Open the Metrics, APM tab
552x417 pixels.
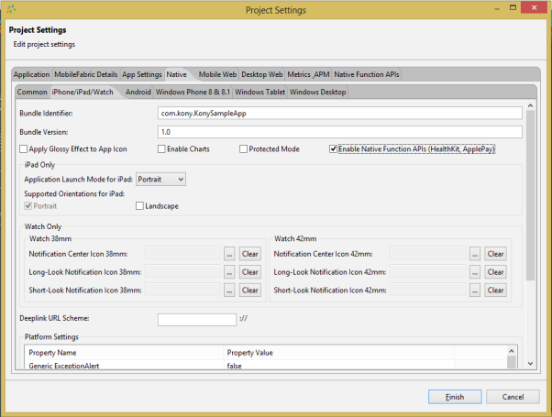[x=308, y=74]
